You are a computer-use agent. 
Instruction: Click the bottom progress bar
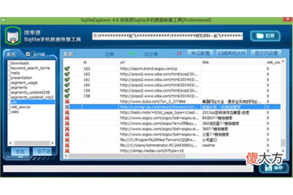128,169
